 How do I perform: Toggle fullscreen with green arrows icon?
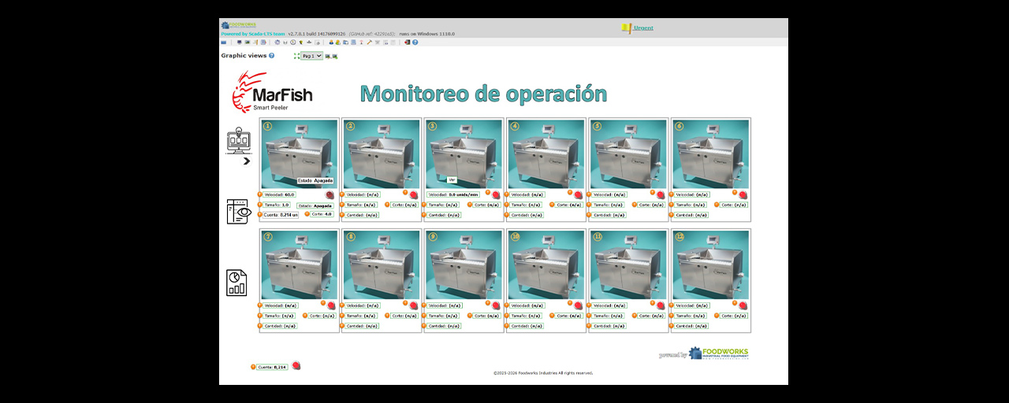click(296, 56)
